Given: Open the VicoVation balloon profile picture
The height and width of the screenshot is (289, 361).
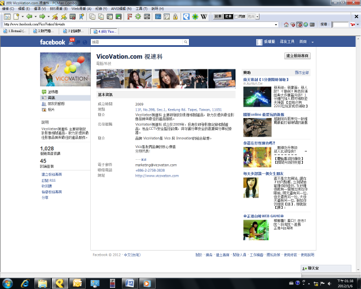Looking at the screenshot, I should click(x=65, y=69).
